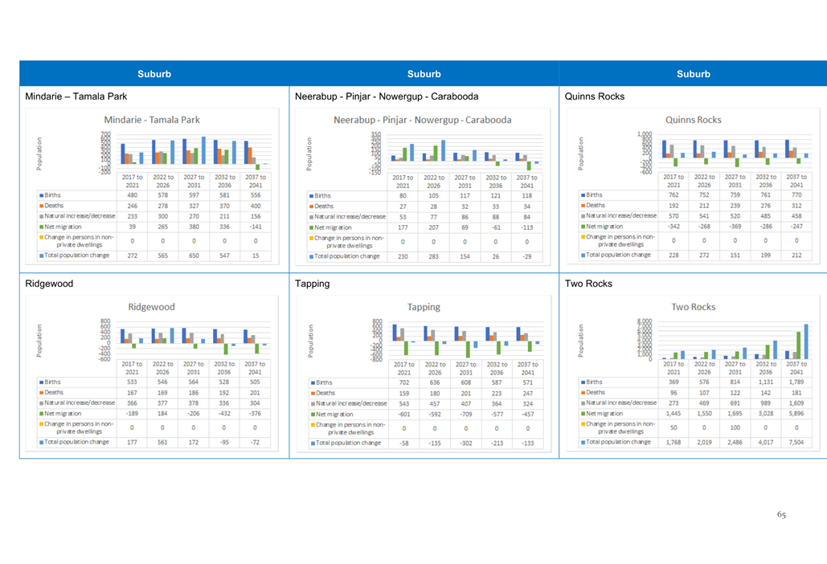Click the Suburb column header above Quinns Rocks
Screen dimensions: 827x564
[693, 74]
